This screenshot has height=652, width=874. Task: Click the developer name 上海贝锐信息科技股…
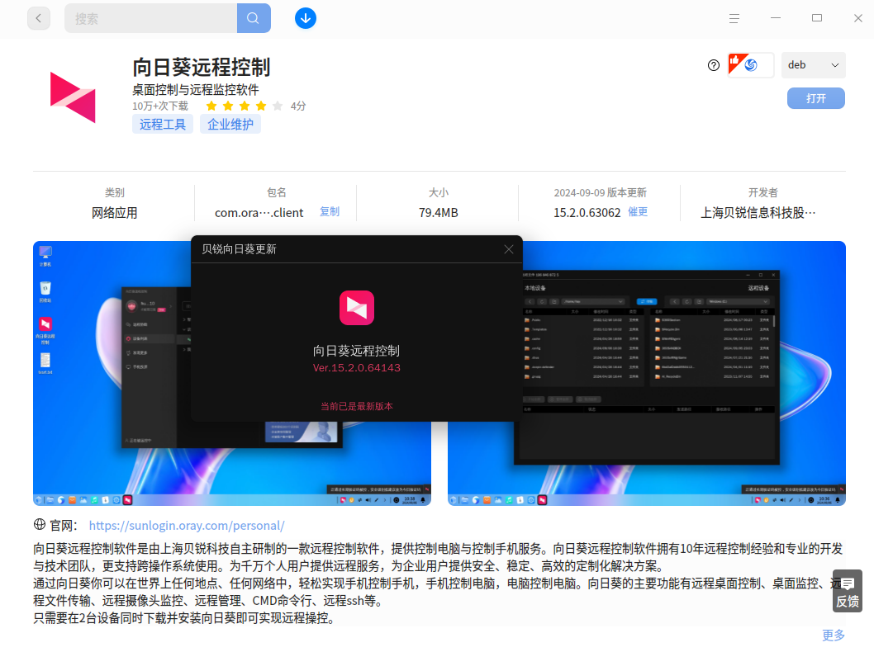click(758, 213)
